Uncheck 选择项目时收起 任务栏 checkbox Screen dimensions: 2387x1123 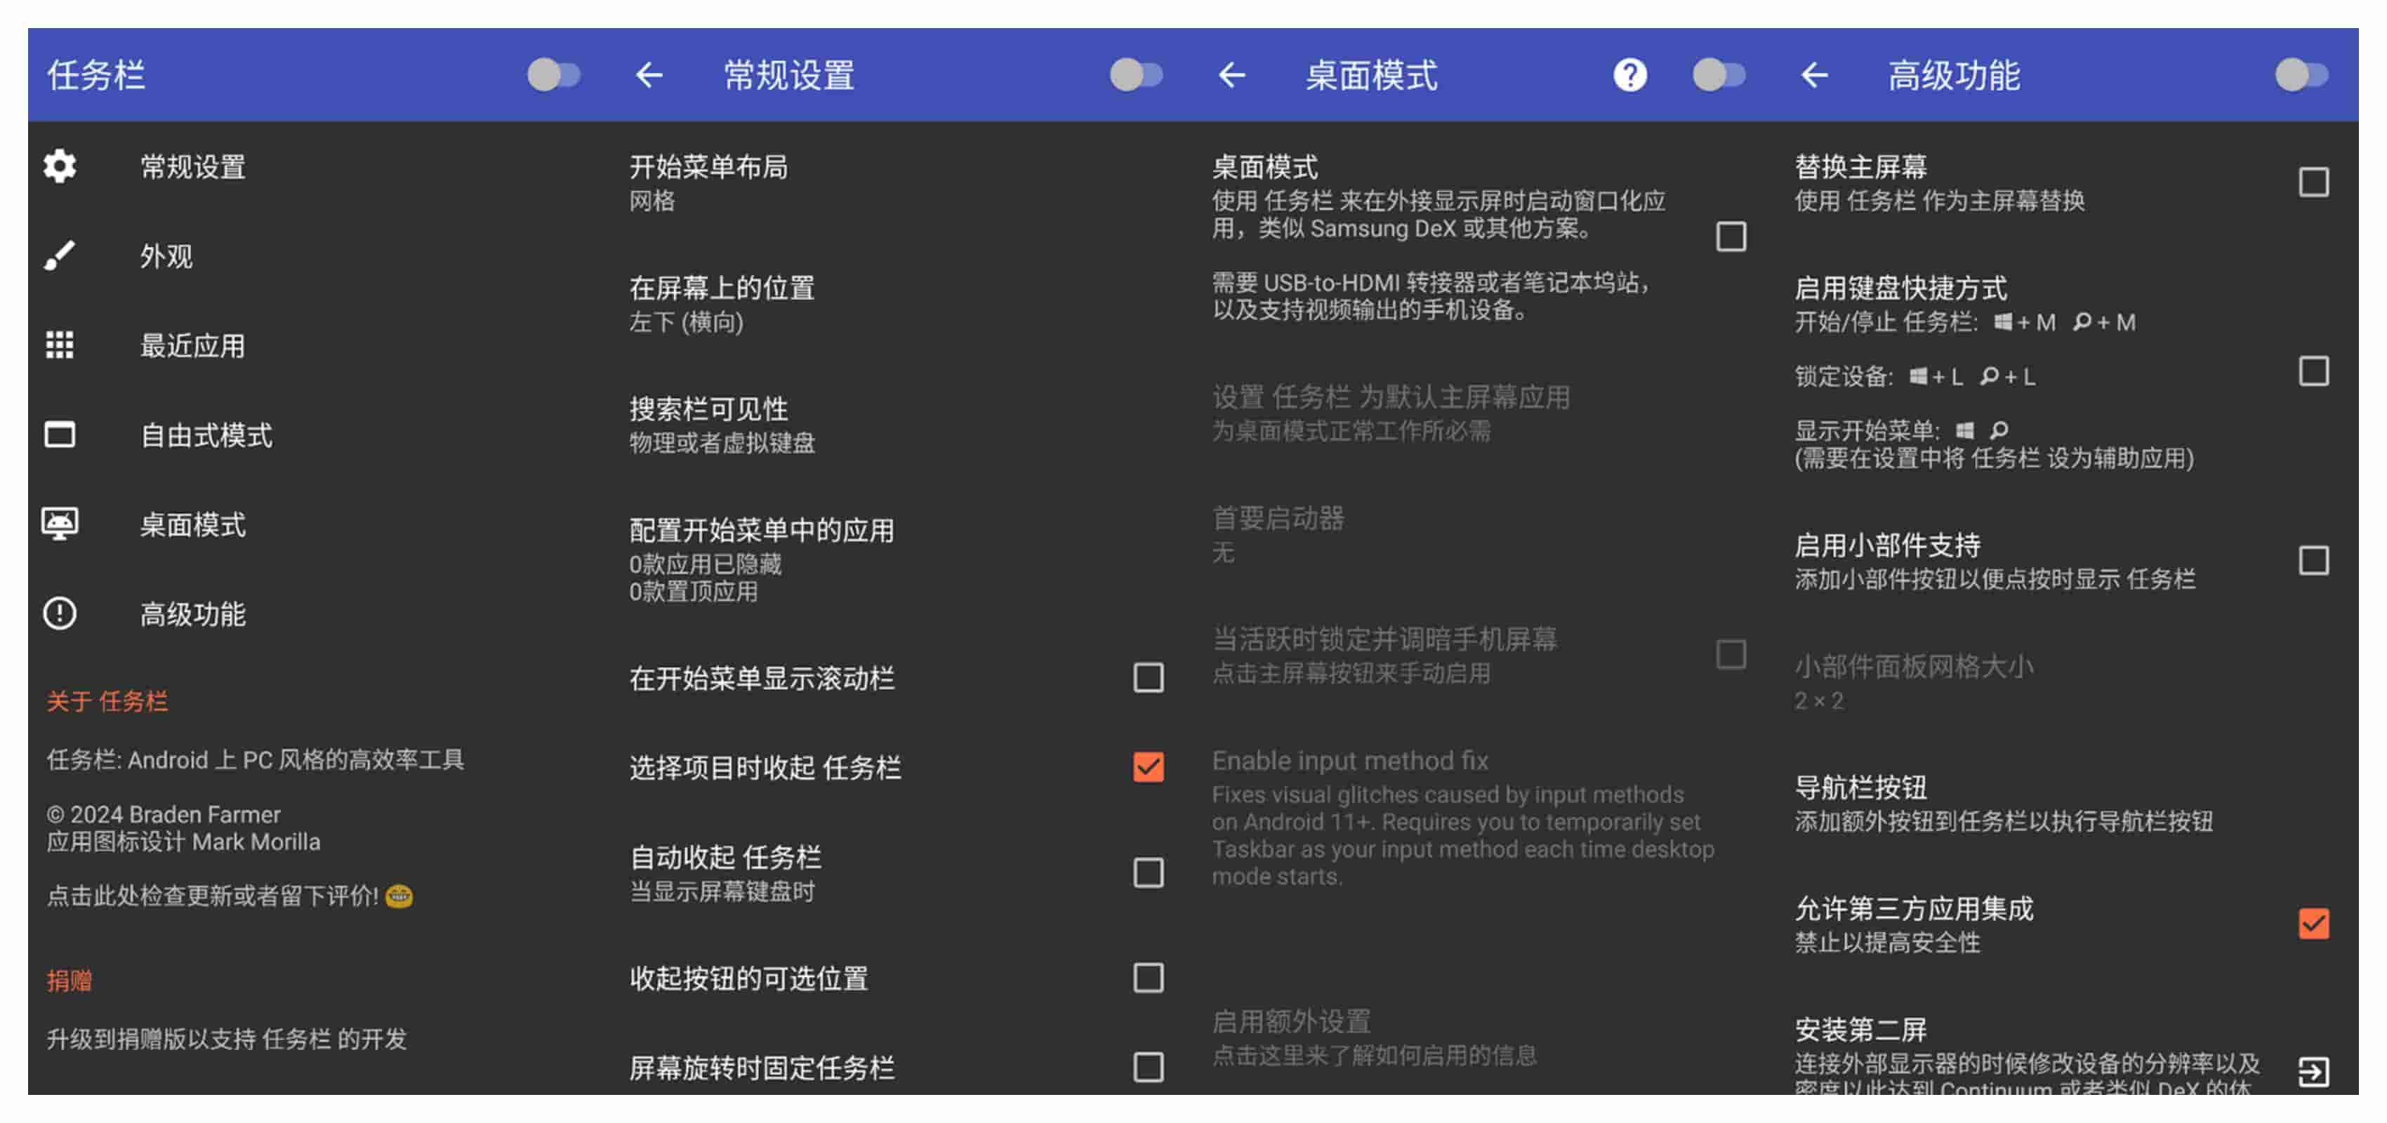click(1148, 767)
